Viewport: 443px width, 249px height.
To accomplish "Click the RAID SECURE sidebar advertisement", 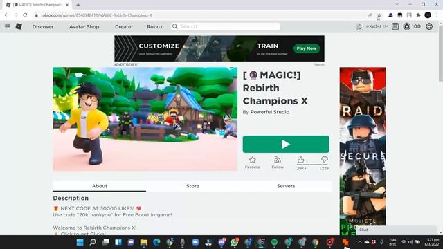I will 363,151.
